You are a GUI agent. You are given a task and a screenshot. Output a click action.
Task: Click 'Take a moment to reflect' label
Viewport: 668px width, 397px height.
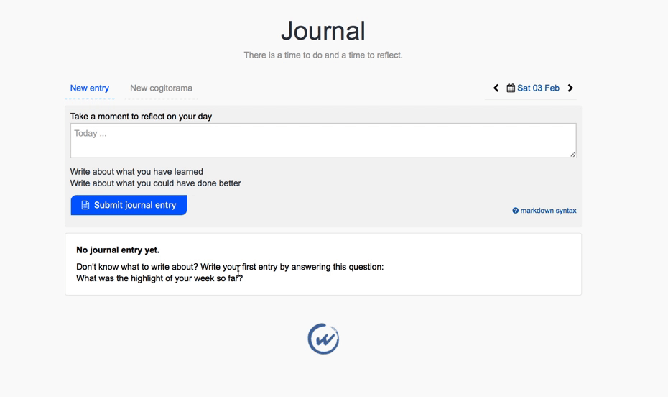click(141, 117)
